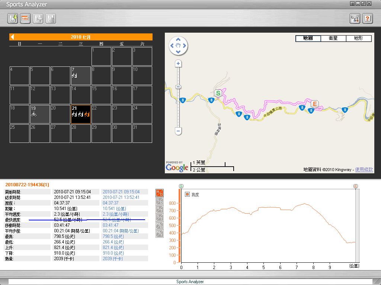Select the A/D altitude-distance chart mode
This screenshot has width=381, height=285.
coord(159,193)
